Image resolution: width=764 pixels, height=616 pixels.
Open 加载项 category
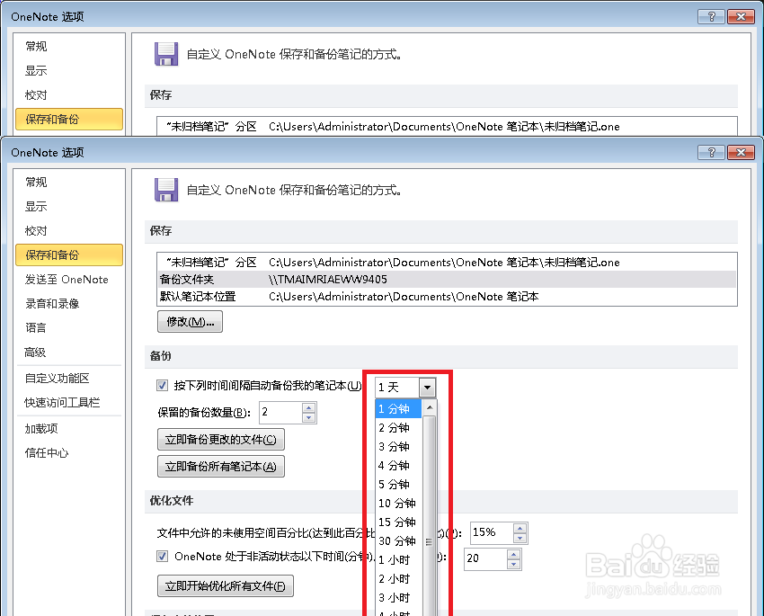pyautogui.click(x=68, y=429)
